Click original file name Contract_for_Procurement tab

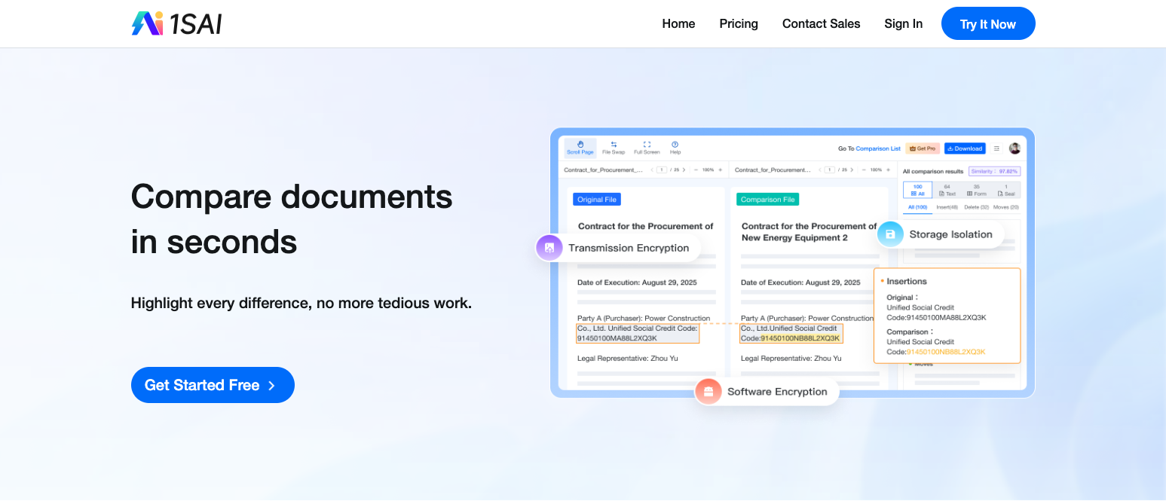coord(604,170)
